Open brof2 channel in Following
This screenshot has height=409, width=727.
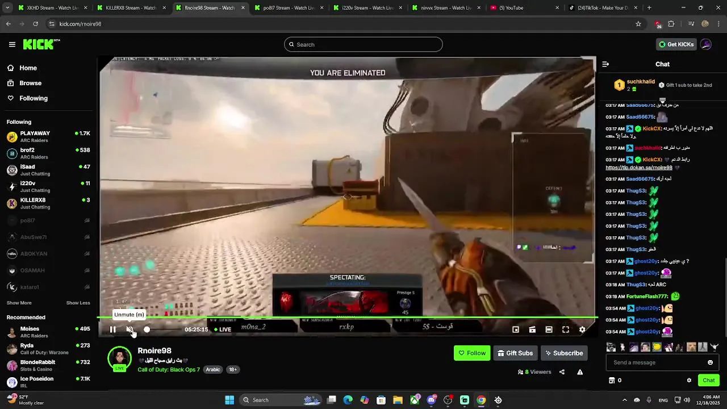(x=48, y=153)
